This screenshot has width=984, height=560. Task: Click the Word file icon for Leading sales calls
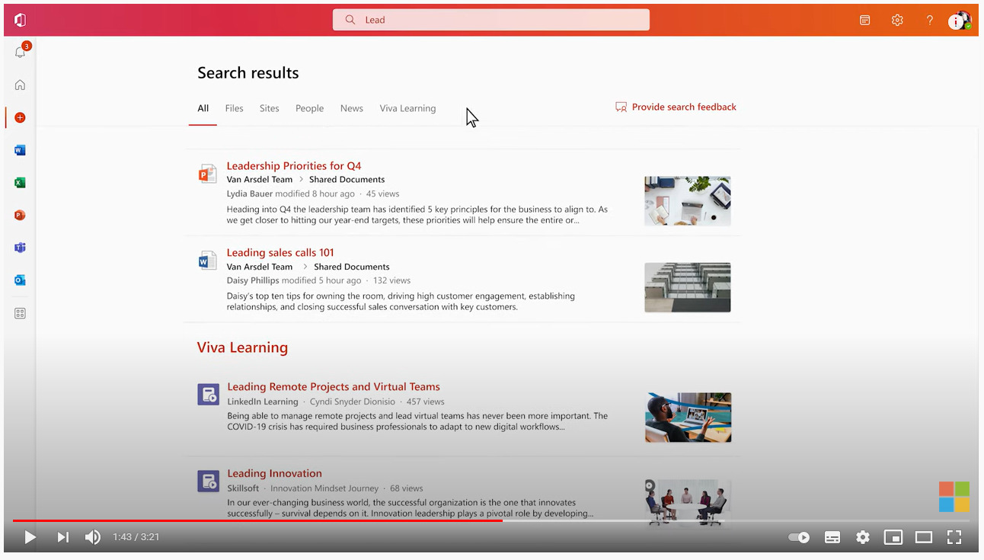207,261
